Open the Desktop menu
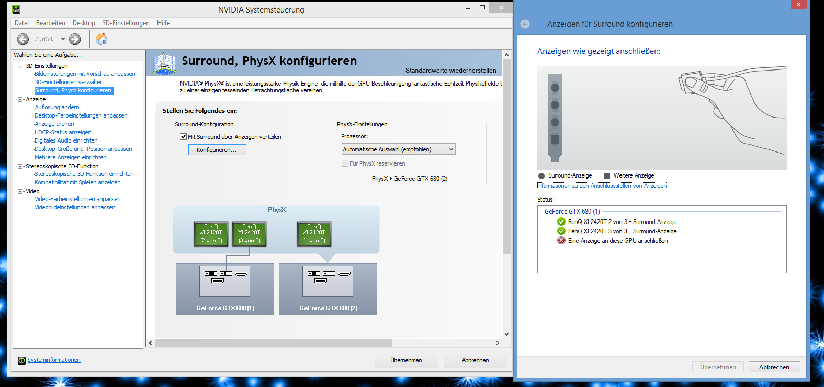The width and height of the screenshot is (824, 387). (x=84, y=23)
